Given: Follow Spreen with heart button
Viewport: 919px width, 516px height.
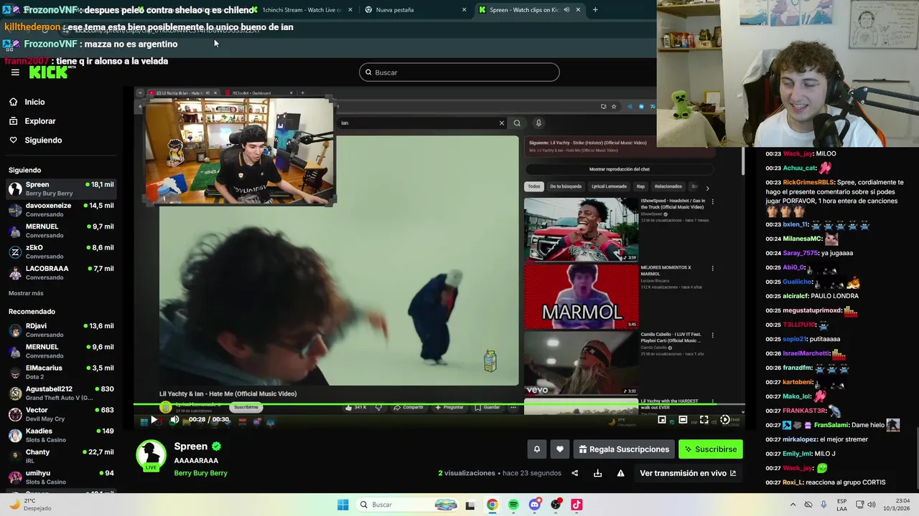Looking at the screenshot, I should click(560, 449).
